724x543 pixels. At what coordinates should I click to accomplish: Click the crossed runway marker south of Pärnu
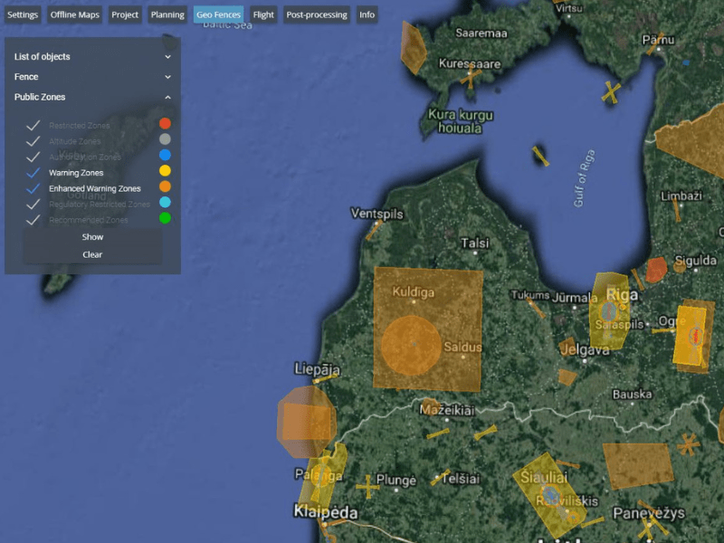click(611, 92)
